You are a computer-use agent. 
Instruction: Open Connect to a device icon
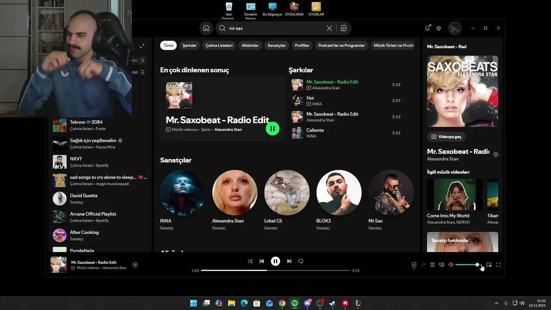pos(442,265)
